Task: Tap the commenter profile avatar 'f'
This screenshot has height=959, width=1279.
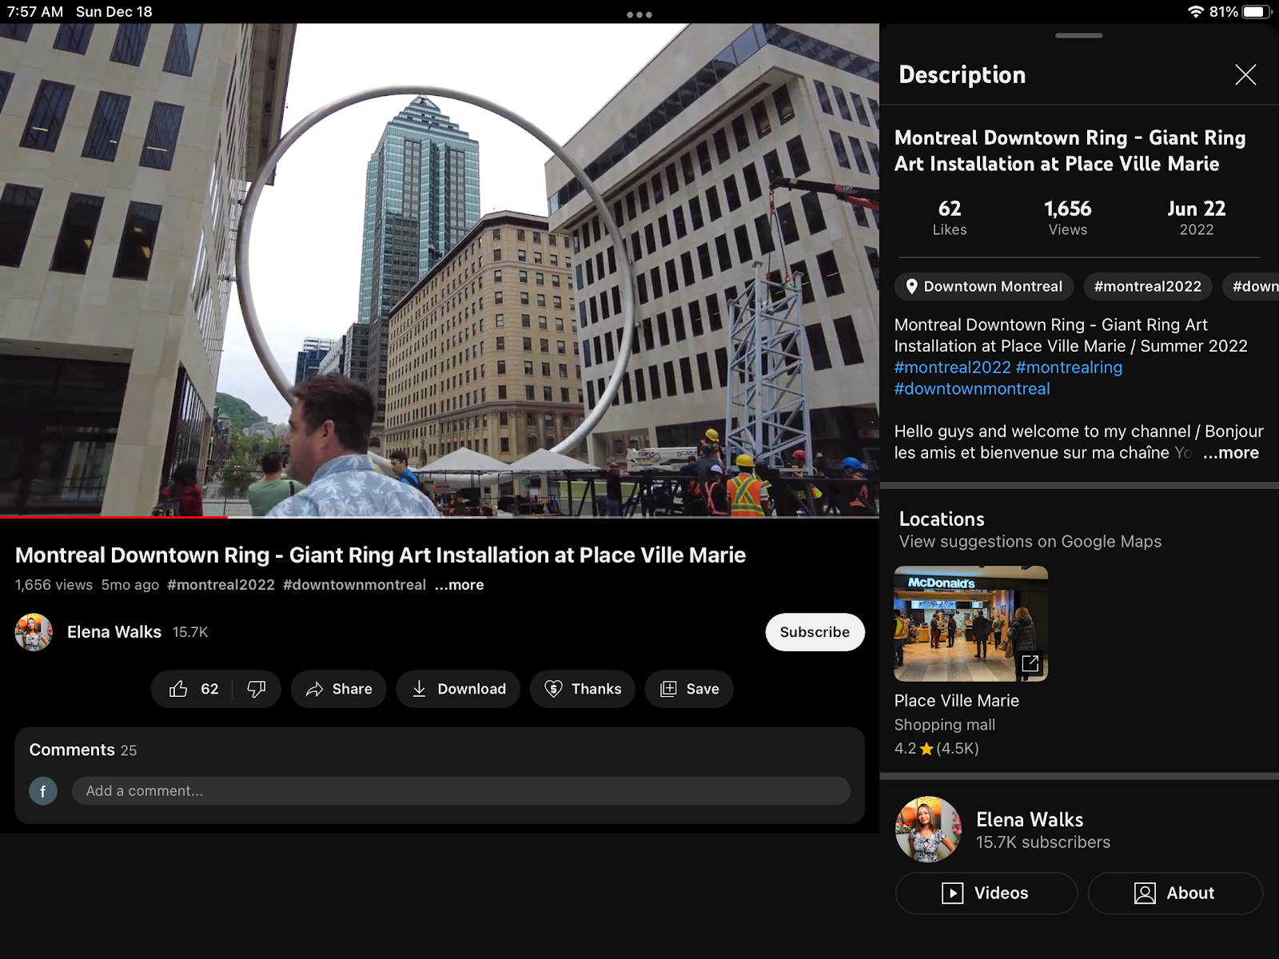Action: coord(43,791)
